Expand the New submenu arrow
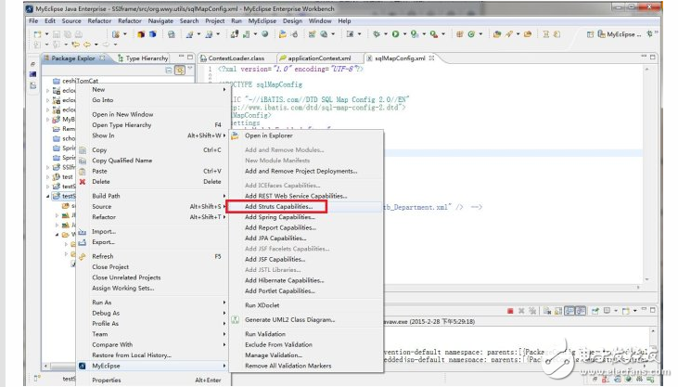The image size is (678, 387). (x=224, y=90)
